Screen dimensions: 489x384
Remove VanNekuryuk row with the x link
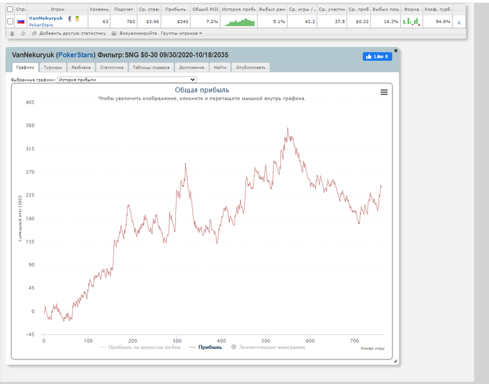(x=459, y=22)
